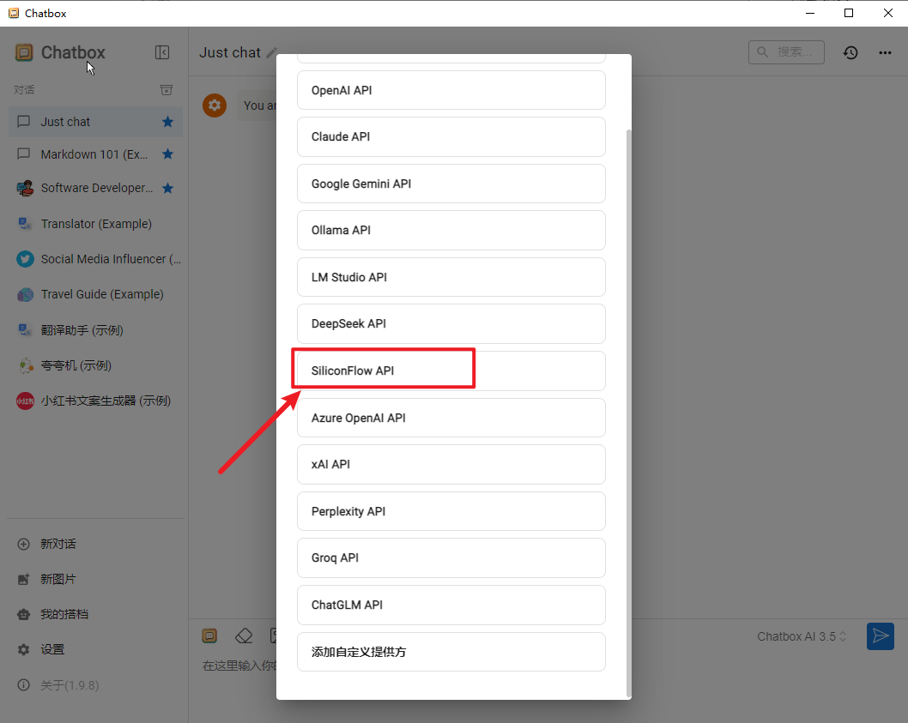Click the provider list scrollbar

(x=628, y=413)
